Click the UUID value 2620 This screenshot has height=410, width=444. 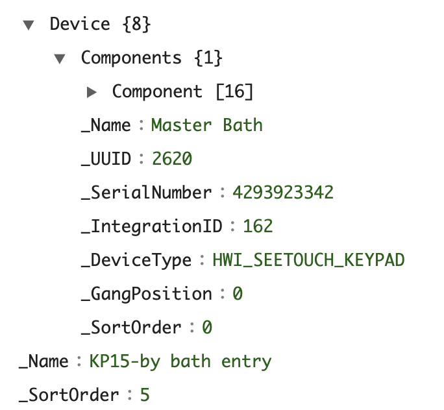pyautogui.click(x=172, y=159)
